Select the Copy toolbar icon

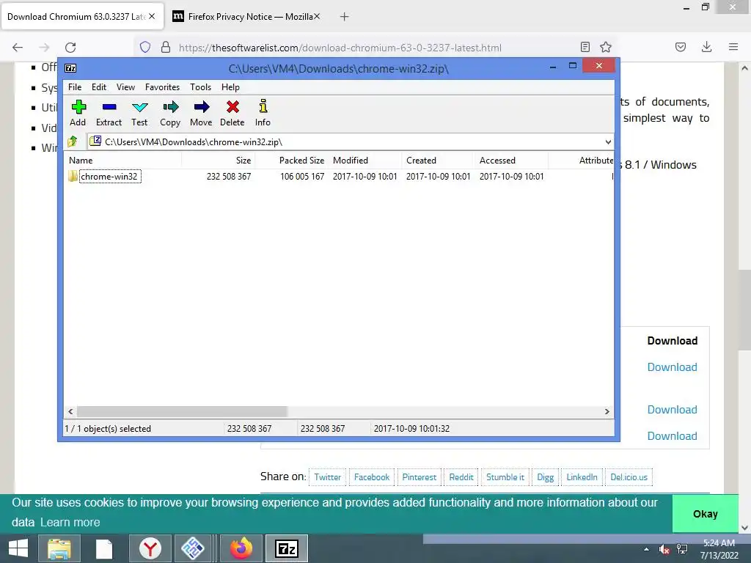[170, 107]
